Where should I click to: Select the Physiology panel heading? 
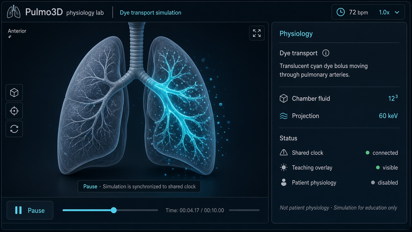click(296, 34)
